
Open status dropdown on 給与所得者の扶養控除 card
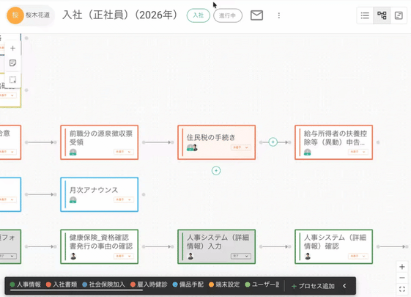pos(358,152)
